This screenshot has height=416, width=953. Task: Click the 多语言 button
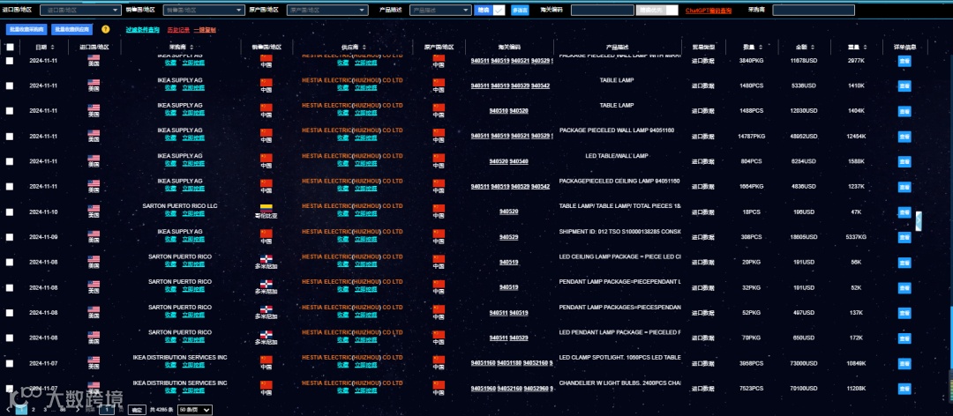[520, 11]
